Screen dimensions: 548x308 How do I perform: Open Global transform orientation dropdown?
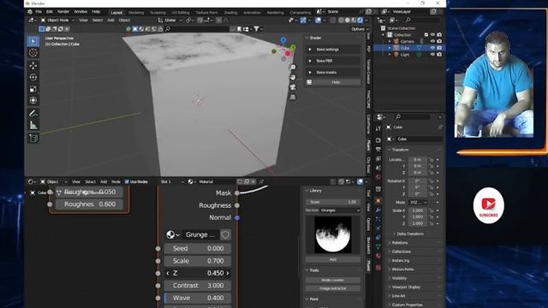170,21
